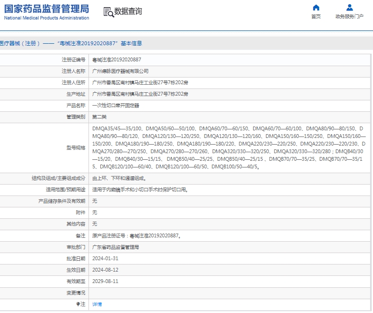Click approval department 广东省药品监督管理局

(x=116, y=247)
